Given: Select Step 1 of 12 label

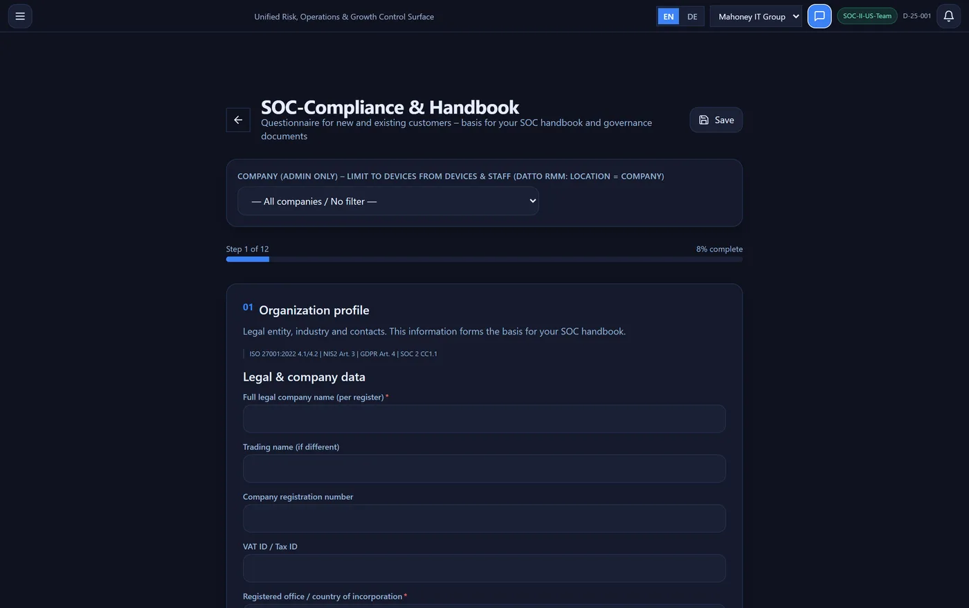Looking at the screenshot, I should 246,249.
